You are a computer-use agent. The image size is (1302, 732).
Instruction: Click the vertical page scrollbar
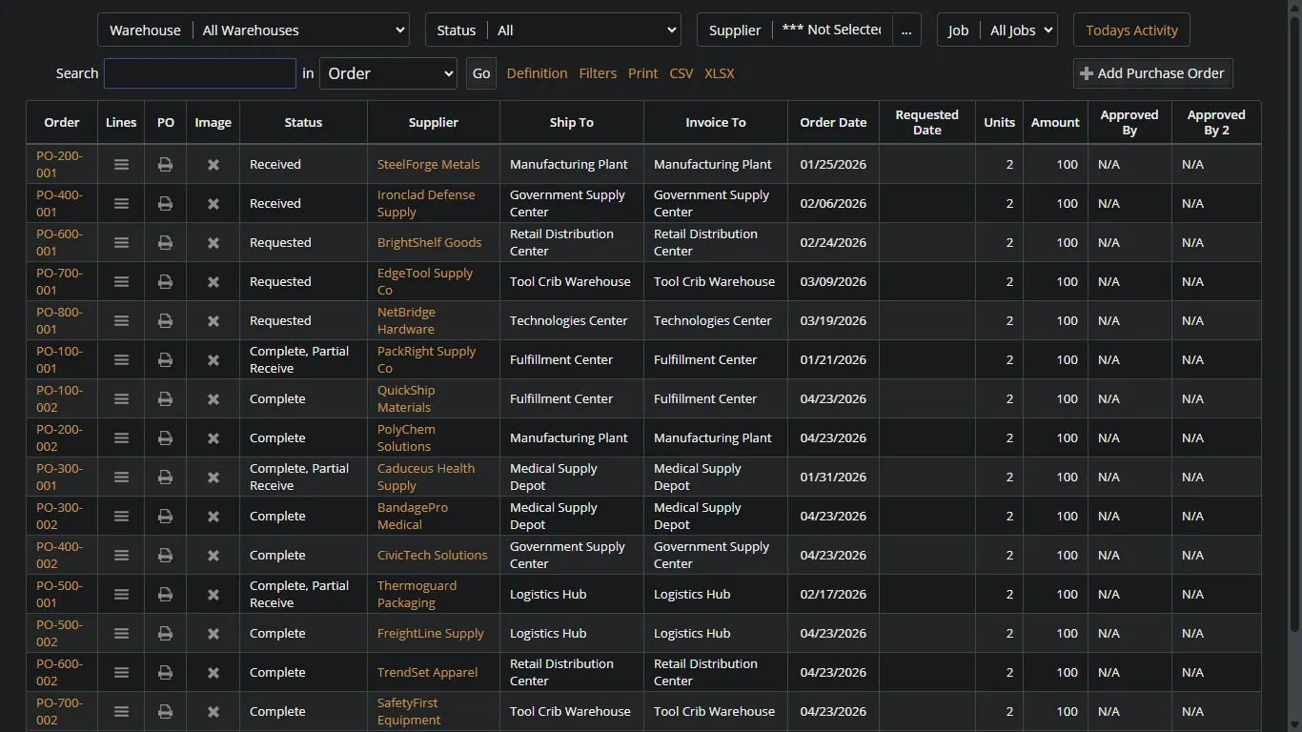(1294, 324)
